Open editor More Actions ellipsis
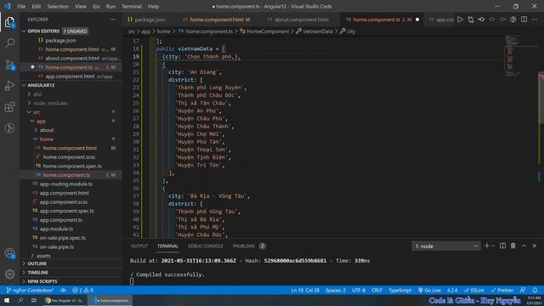This screenshot has height=306, width=544. [535, 20]
